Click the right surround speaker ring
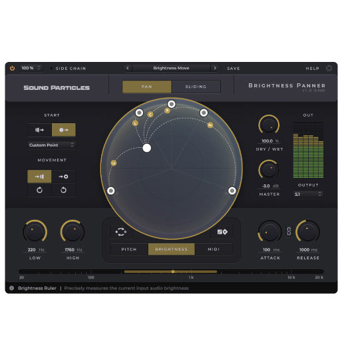Viewport: 344px width, 345px height. (232, 190)
